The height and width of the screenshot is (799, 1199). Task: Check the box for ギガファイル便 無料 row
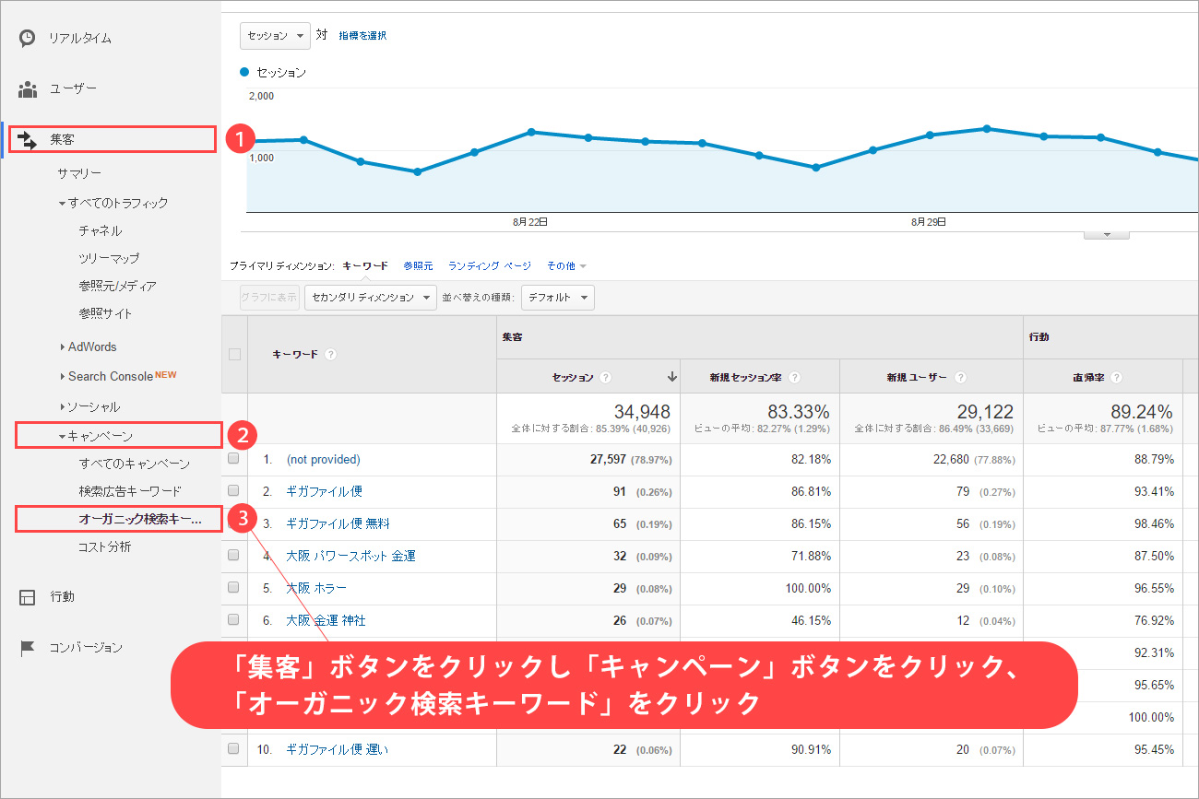(233, 523)
